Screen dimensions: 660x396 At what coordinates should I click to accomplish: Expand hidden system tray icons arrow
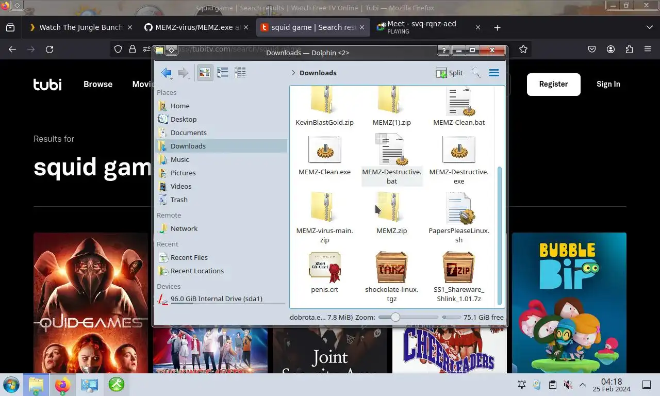pyautogui.click(x=583, y=385)
